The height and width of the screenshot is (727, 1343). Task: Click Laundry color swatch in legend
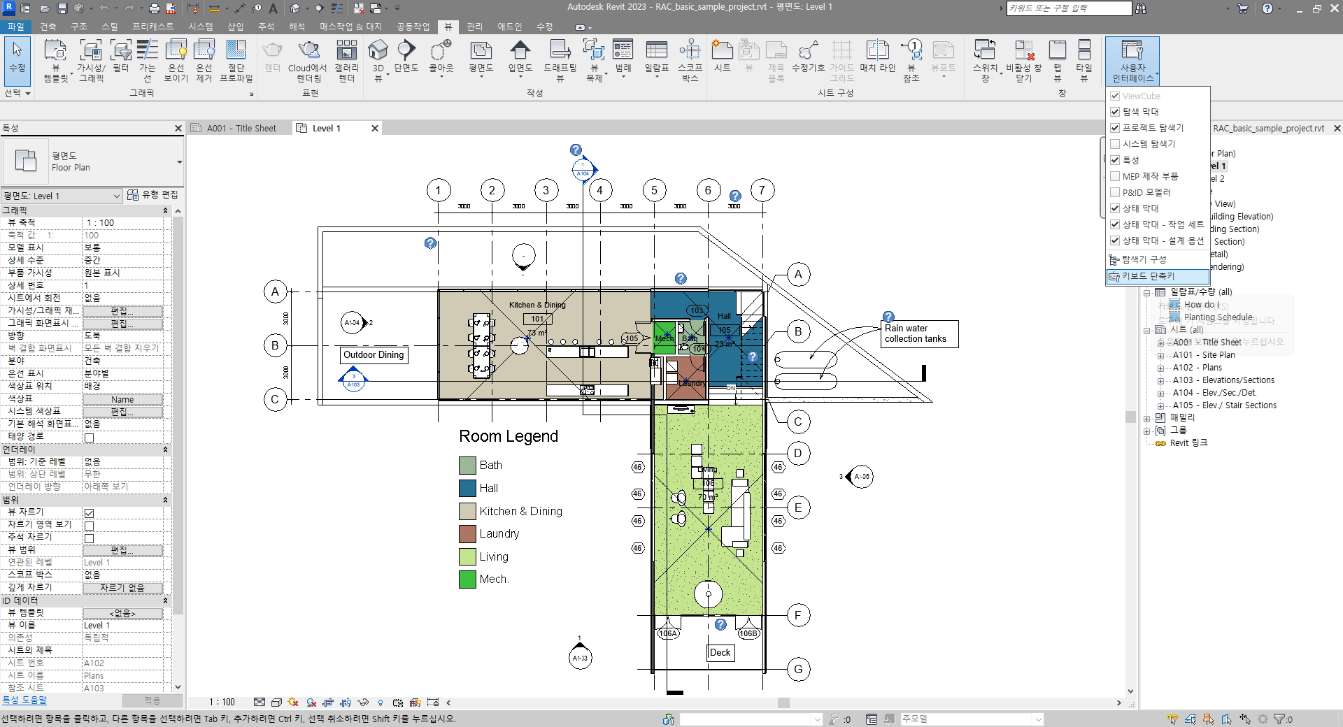[x=467, y=534]
